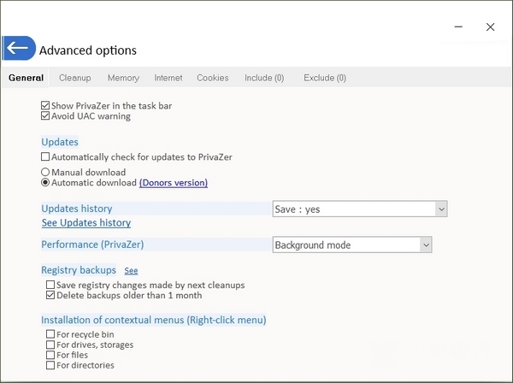Open the Donors version link

tap(174, 183)
